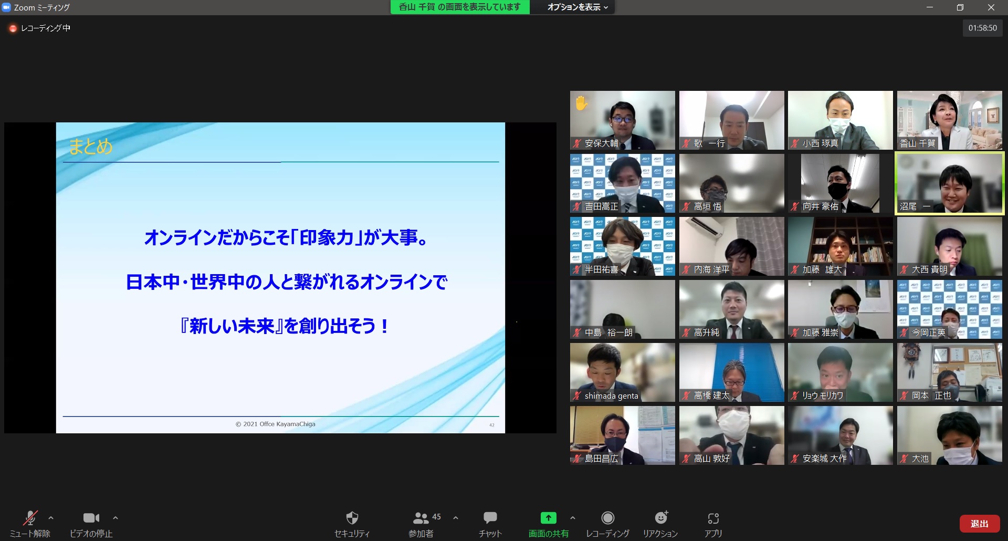
Task: Select 岡本 正也 video tile
Action: pyautogui.click(x=950, y=372)
